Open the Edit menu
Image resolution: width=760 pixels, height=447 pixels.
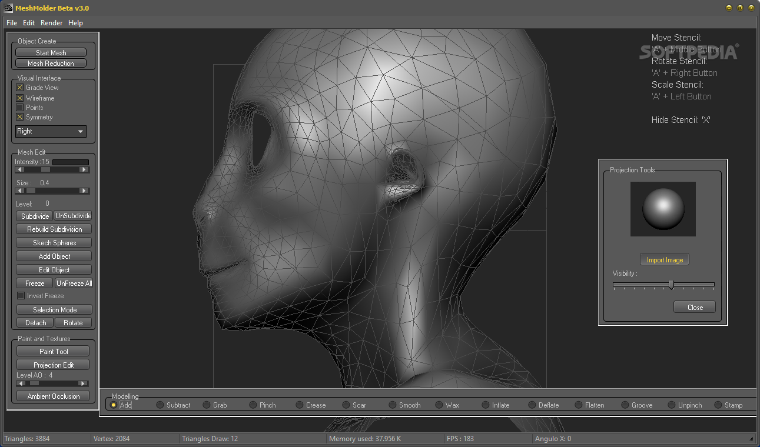29,23
